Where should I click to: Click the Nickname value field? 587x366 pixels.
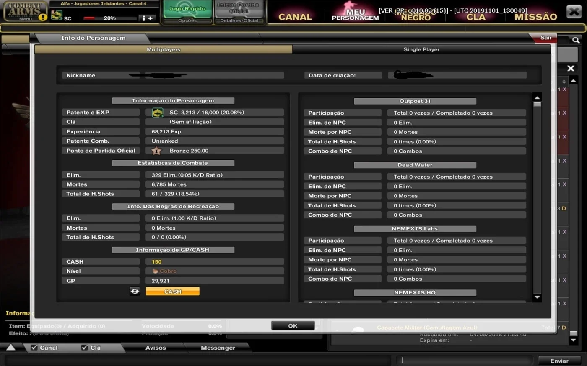coord(215,75)
